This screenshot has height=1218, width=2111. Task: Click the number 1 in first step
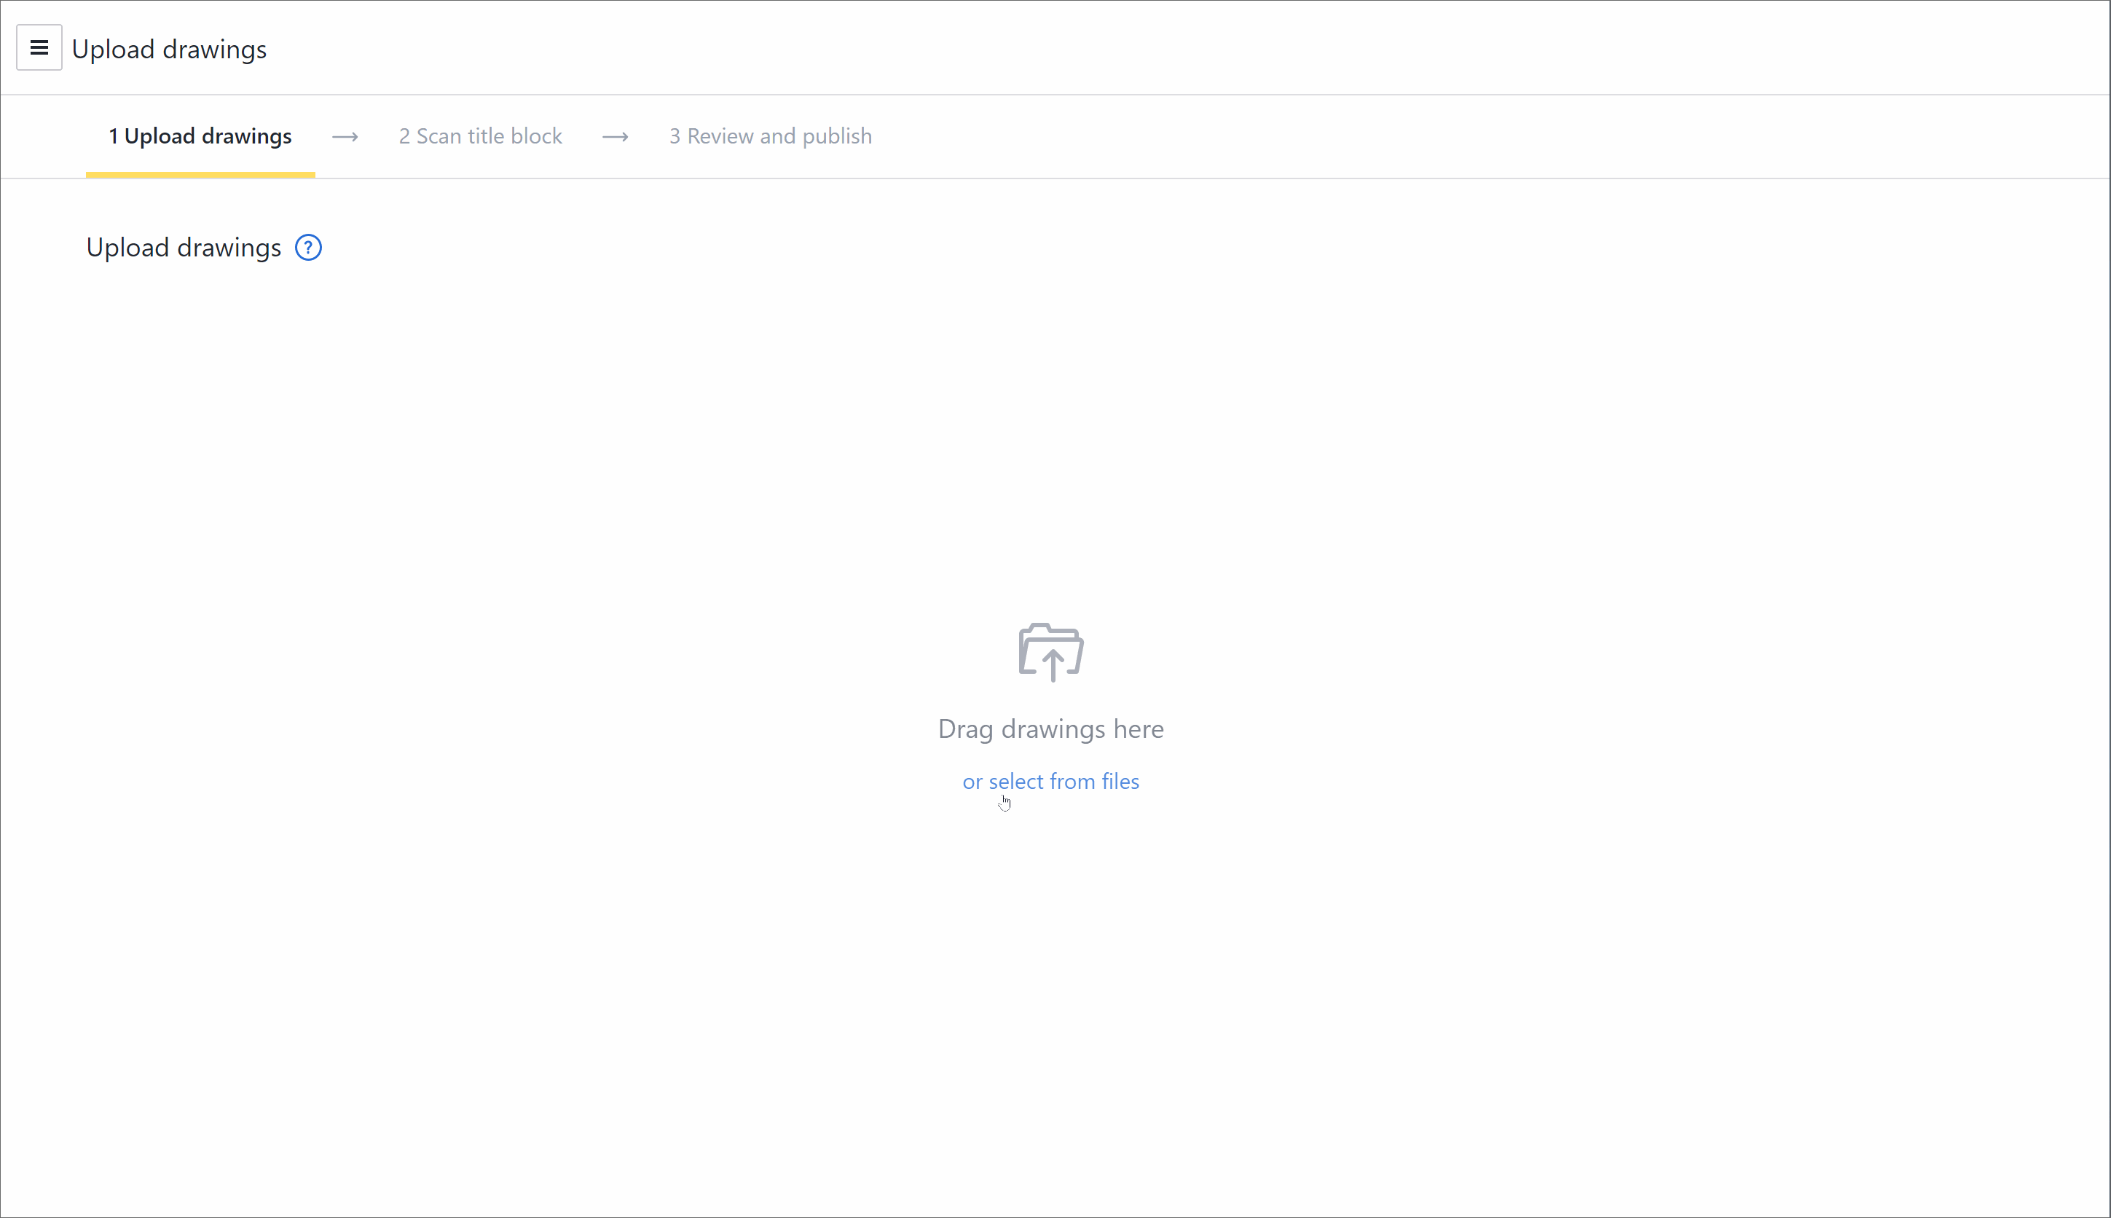pos(113,136)
